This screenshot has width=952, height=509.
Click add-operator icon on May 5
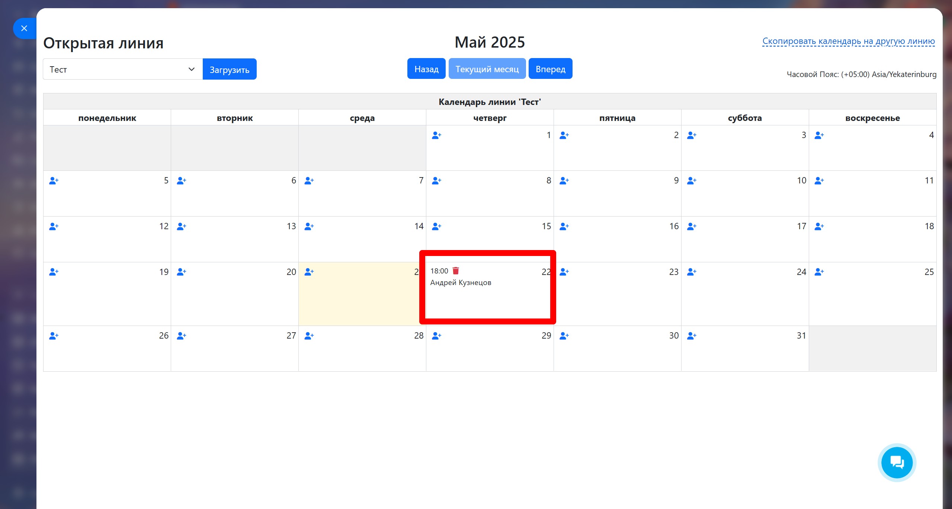coord(54,181)
